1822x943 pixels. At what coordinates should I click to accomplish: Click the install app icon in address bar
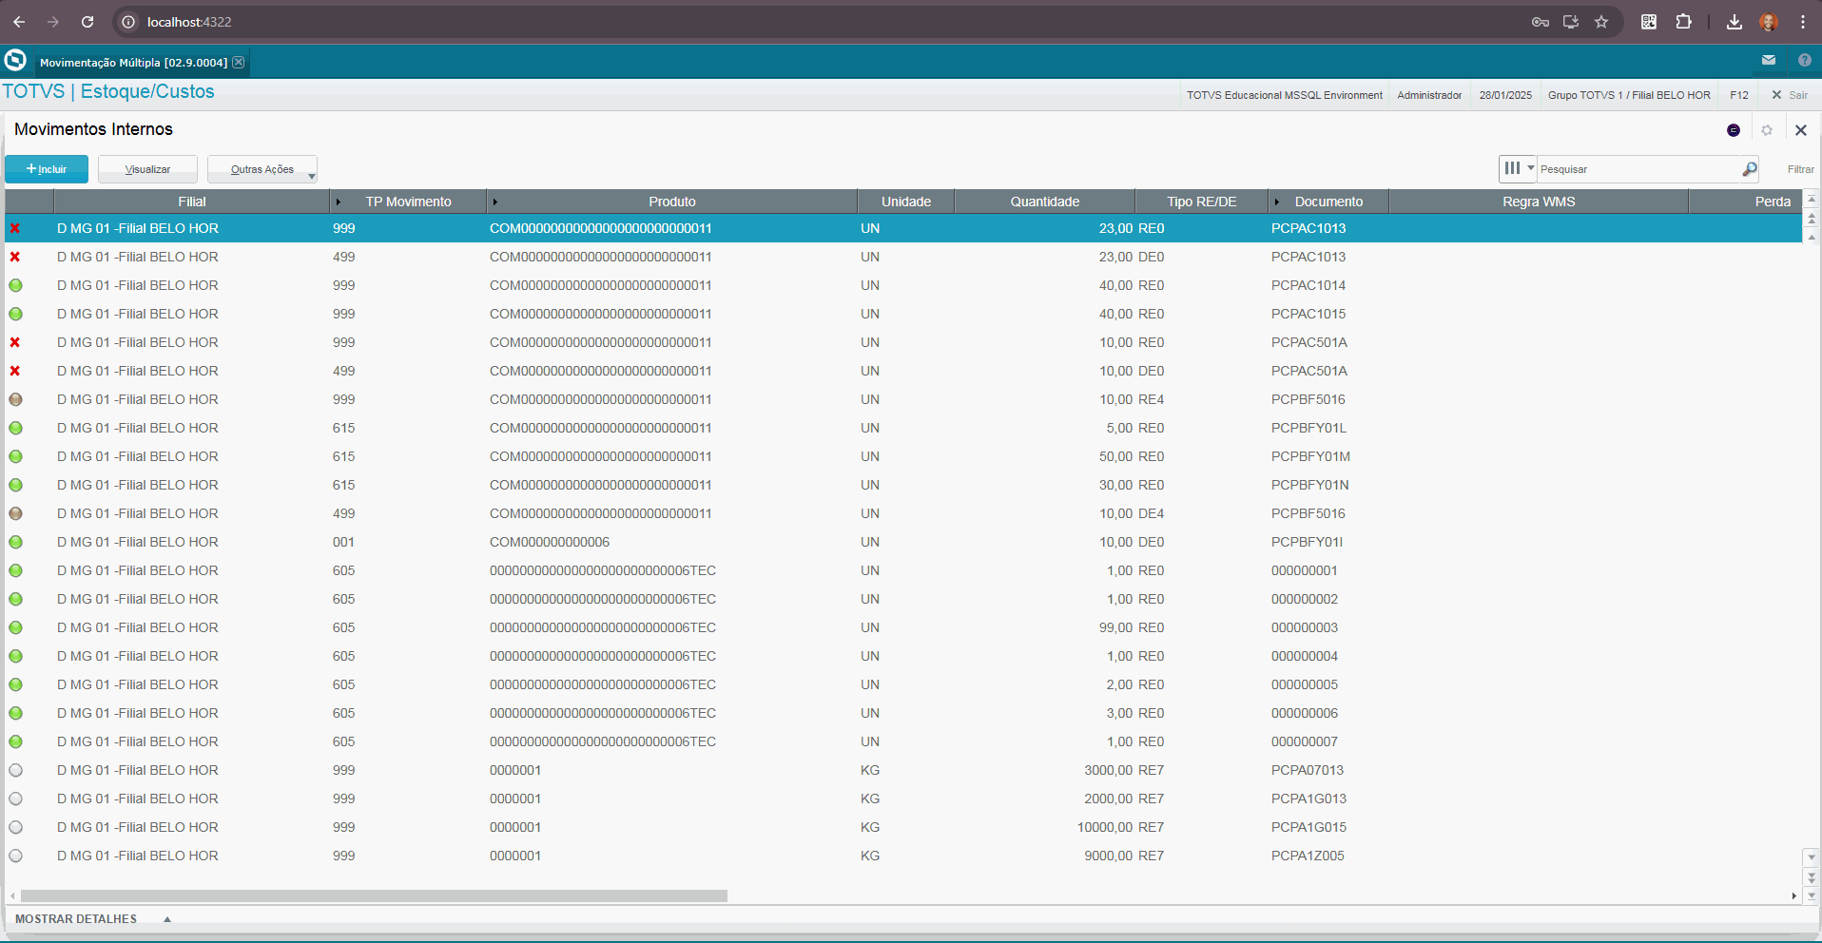coord(1571,22)
